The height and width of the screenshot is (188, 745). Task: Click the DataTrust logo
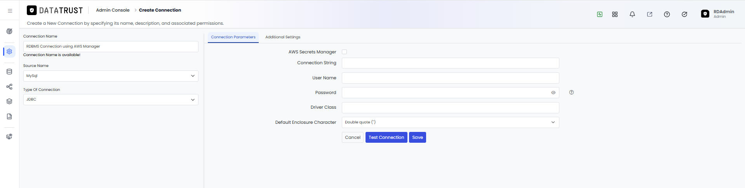point(55,10)
